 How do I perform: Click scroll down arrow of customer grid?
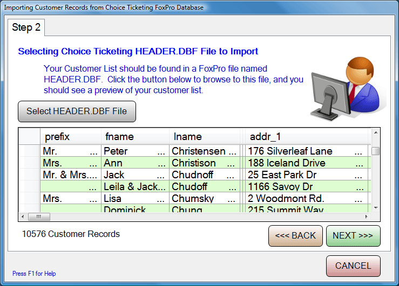coord(376,208)
